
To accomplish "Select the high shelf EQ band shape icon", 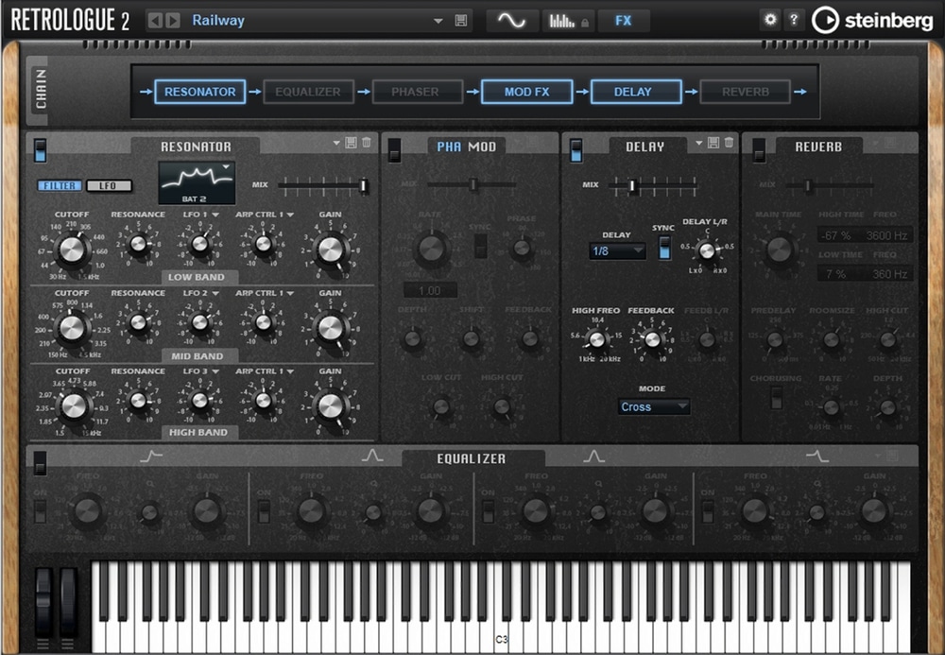I will [x=817, y=457].
